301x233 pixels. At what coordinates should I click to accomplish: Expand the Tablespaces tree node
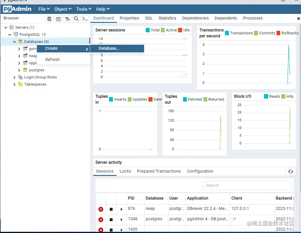pyautogui.click(x=14, y=84)
